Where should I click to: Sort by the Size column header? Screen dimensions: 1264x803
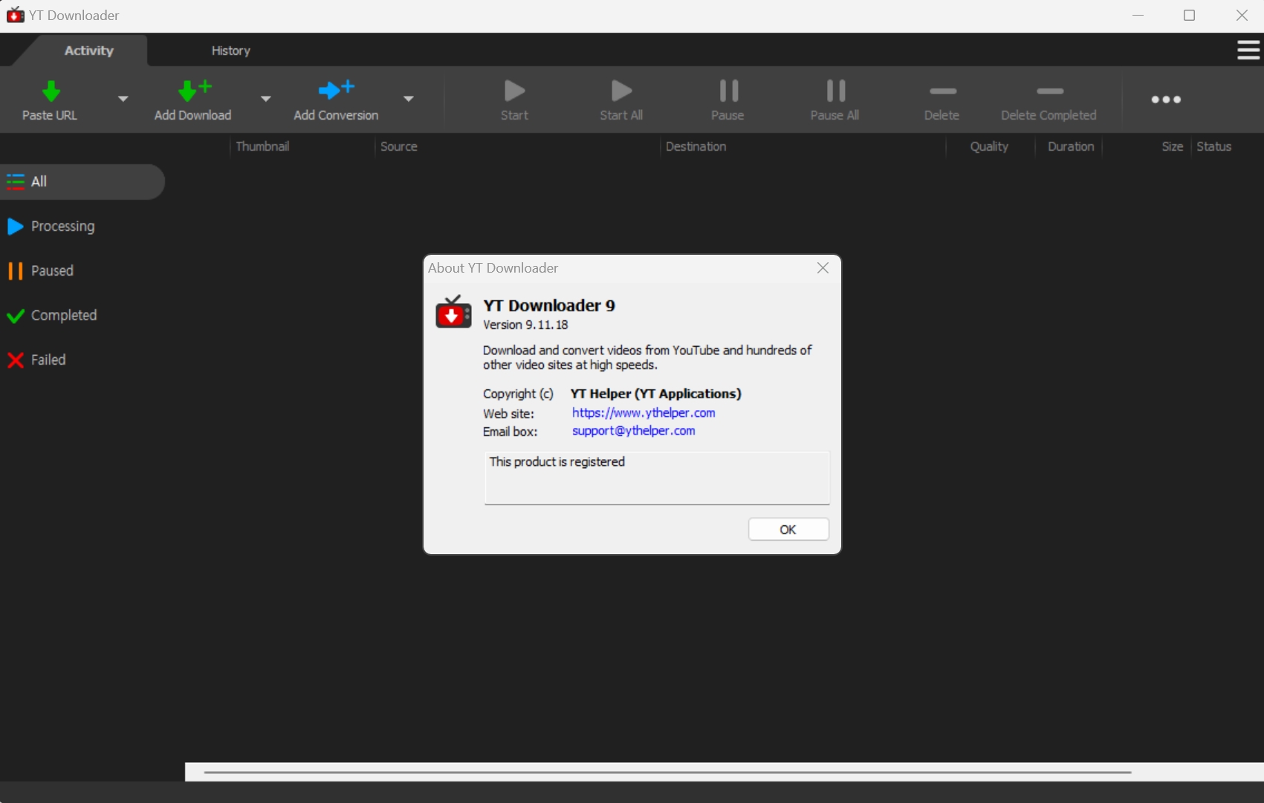tap(1172, 146)
